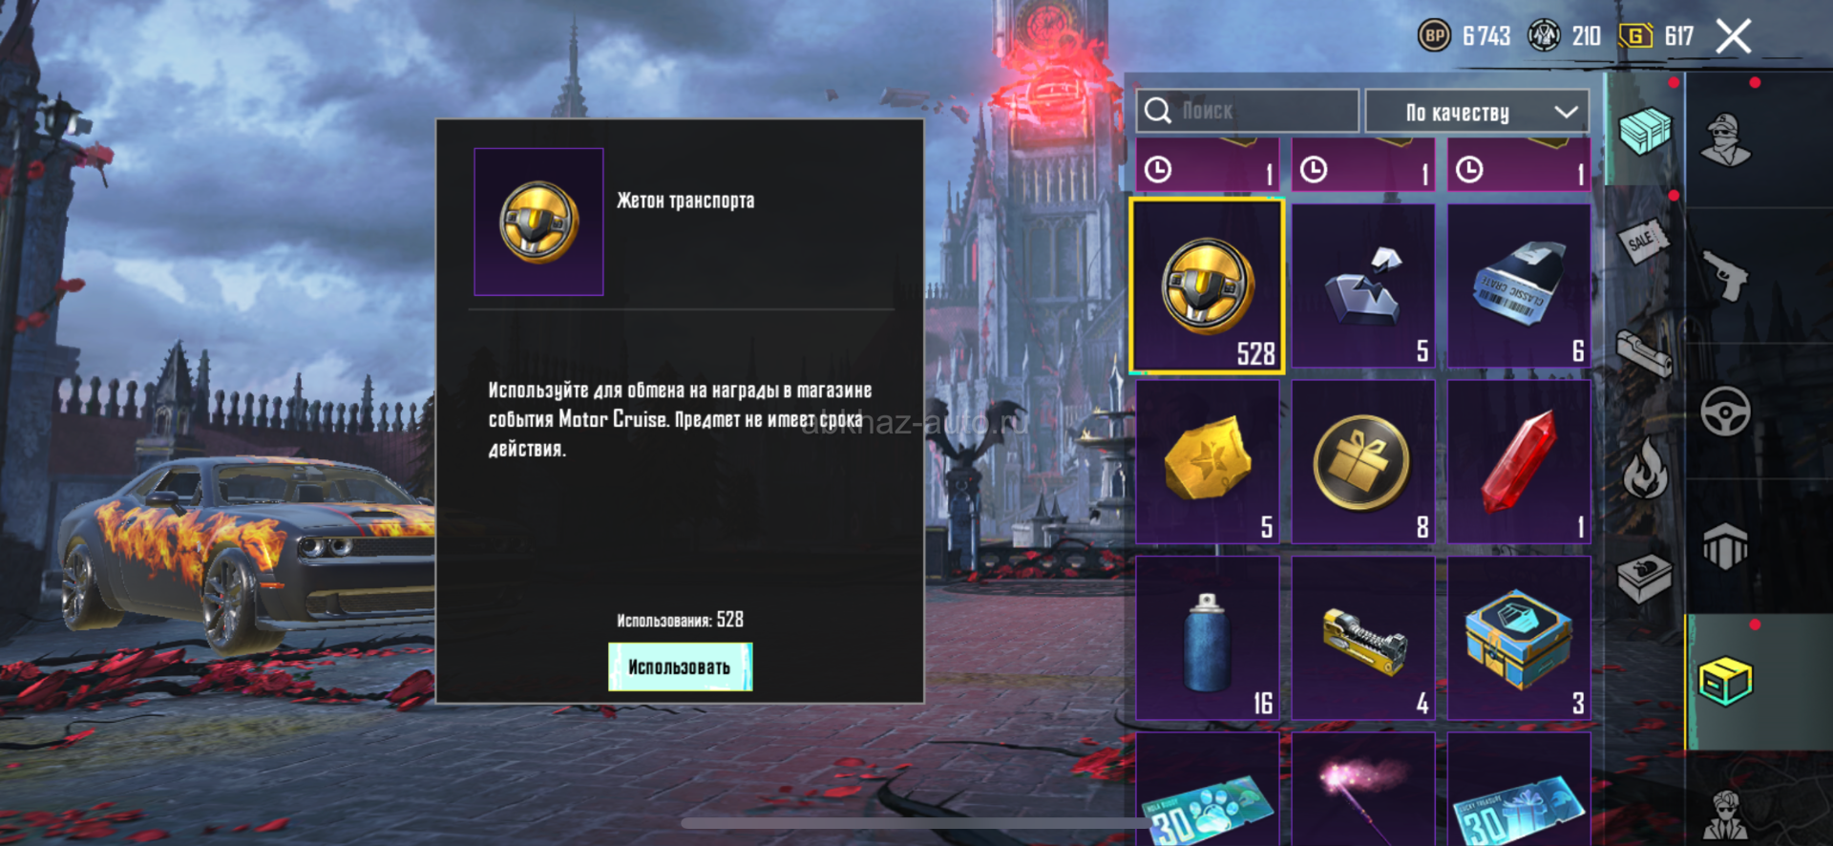Click the 'Использовать' button
This screenshot has width=1833, height=846.
click(680, 666)
